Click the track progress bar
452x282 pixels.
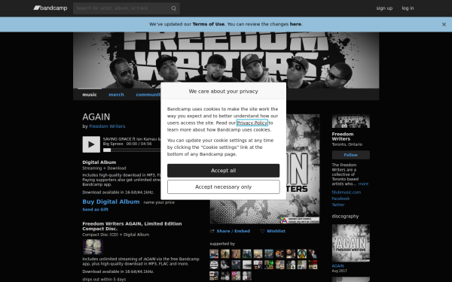click(x=132, y=150)
